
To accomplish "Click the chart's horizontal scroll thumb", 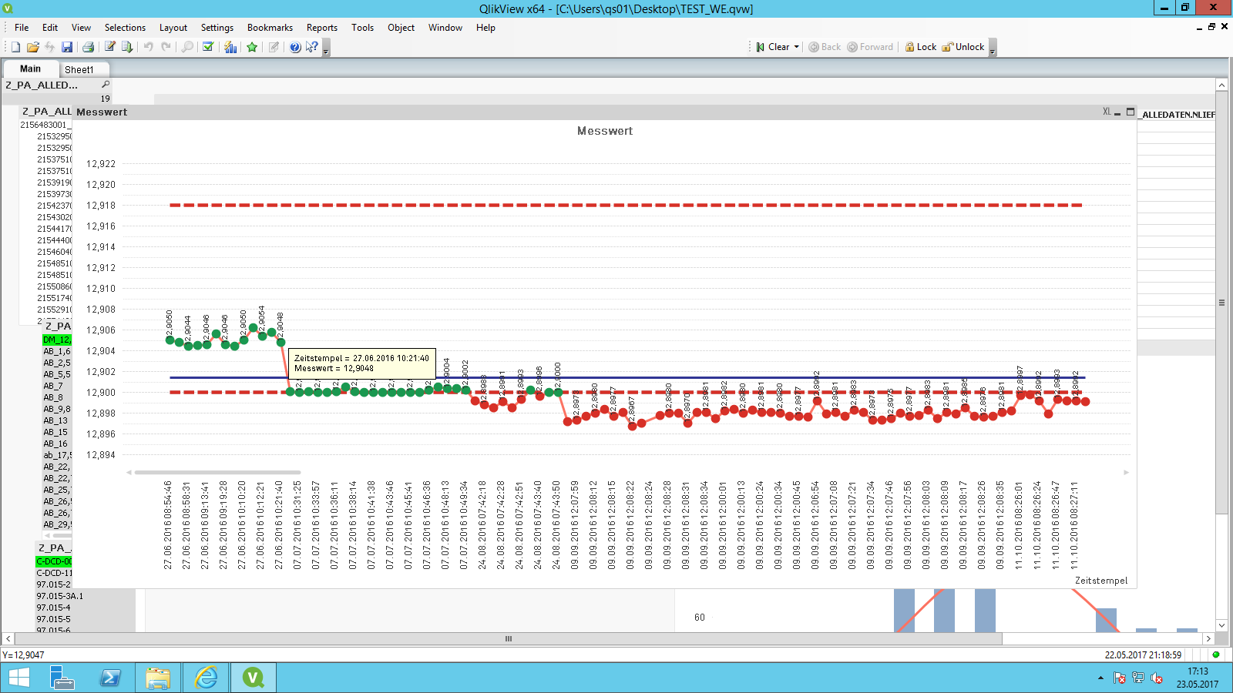I will click(217, 472).
